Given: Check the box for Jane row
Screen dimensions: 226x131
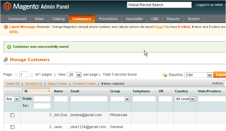Looking at the screenshot, I should (13, 127).
